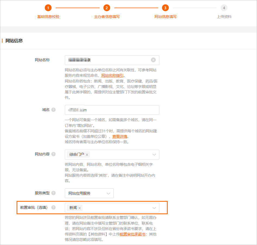Click the help icon next to 服务类型

click(53, 193)
